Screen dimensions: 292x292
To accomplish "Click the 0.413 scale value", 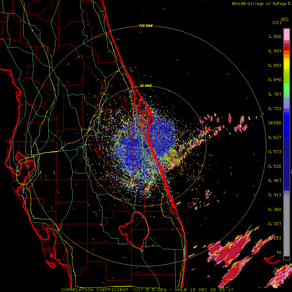I will coord(275,195).
